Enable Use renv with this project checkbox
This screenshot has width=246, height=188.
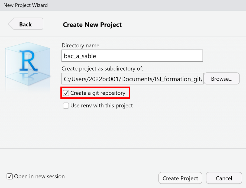point(66,105)
